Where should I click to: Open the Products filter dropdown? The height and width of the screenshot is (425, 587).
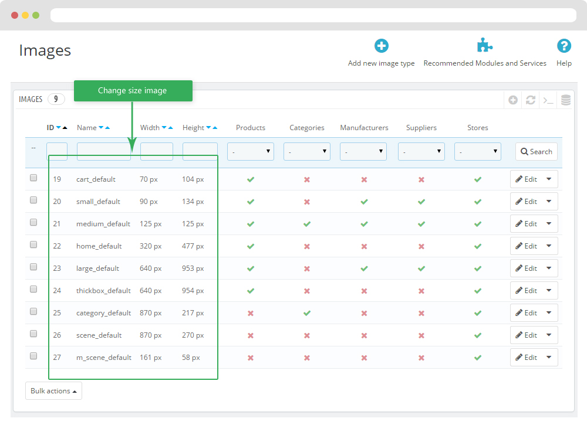click(251, 152)
